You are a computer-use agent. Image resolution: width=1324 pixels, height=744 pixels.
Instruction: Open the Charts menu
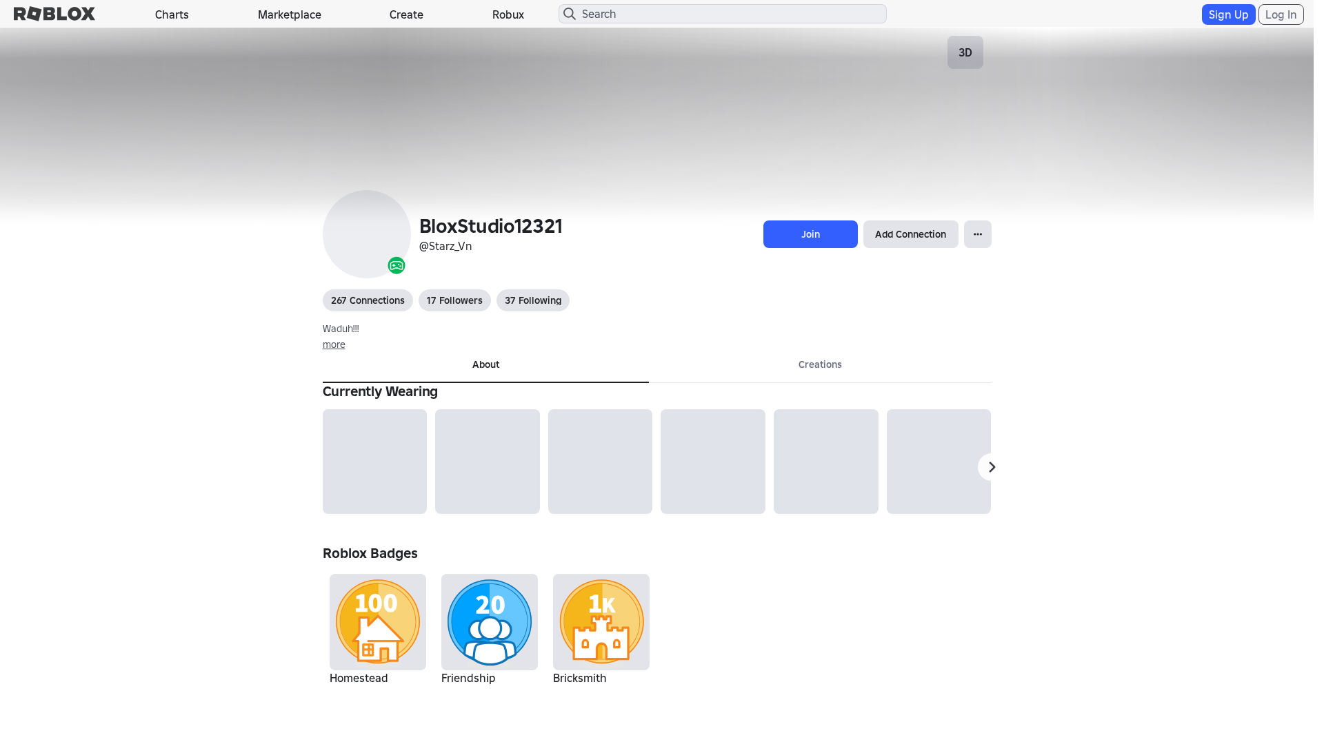172,14
